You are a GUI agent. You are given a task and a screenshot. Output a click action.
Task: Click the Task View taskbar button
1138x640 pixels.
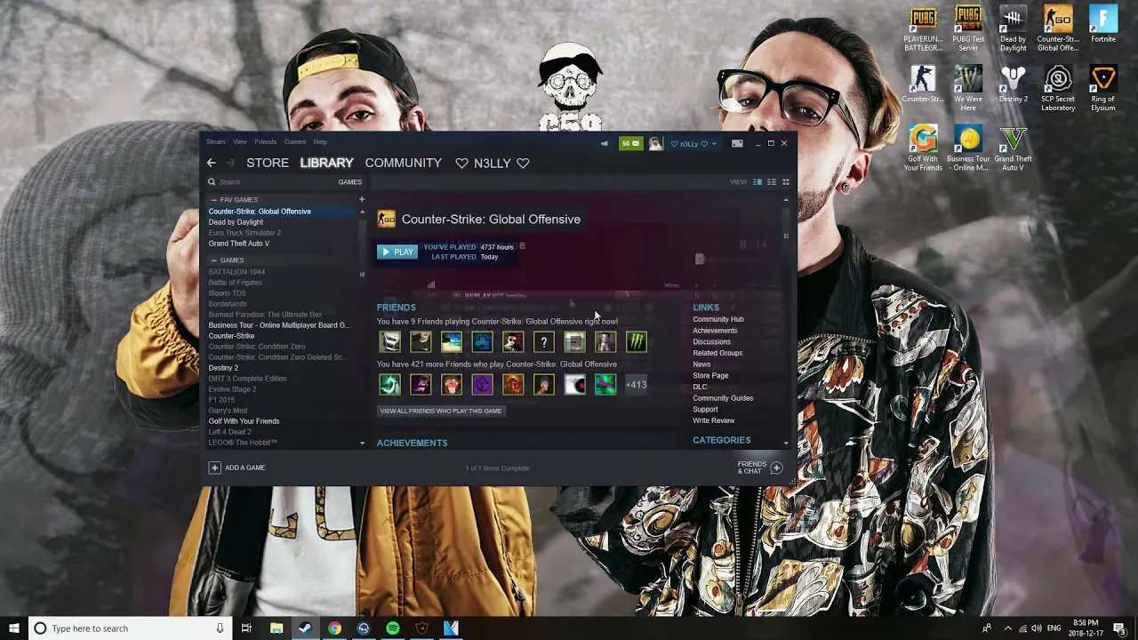point(246,628)
